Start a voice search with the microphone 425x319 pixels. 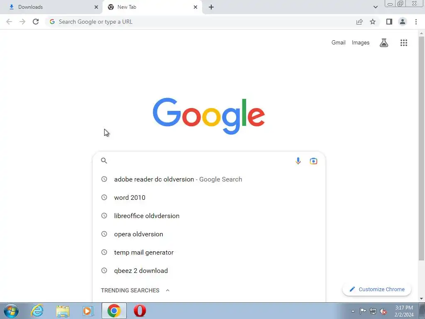298,161
